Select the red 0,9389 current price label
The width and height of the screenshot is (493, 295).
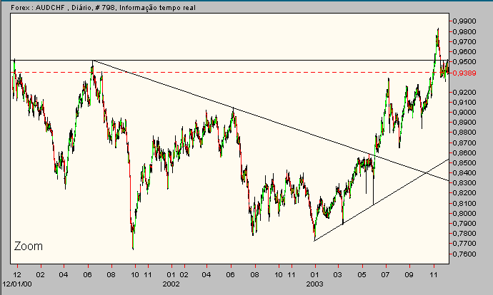[464, 73]
